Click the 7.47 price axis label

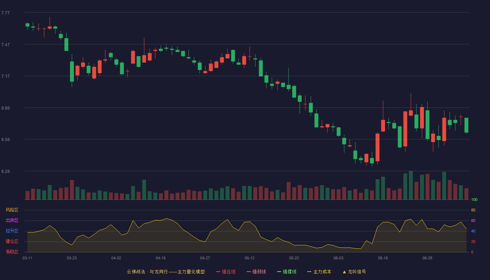(6, 45)
